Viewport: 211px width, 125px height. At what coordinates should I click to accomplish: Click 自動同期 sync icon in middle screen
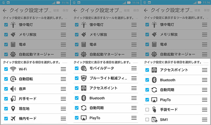[83, 108]
